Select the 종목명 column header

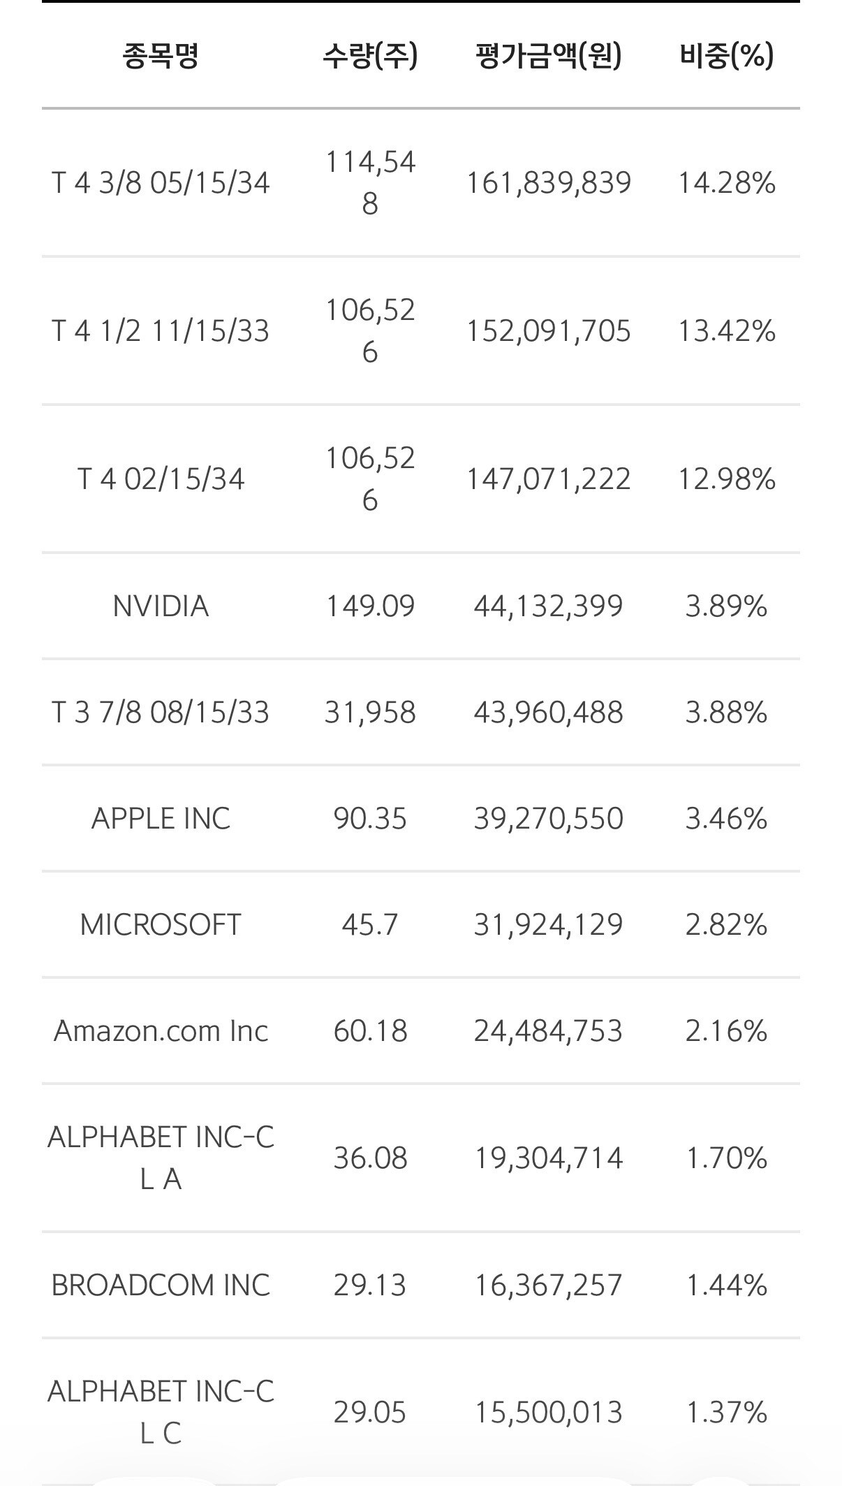coord(161,56)
